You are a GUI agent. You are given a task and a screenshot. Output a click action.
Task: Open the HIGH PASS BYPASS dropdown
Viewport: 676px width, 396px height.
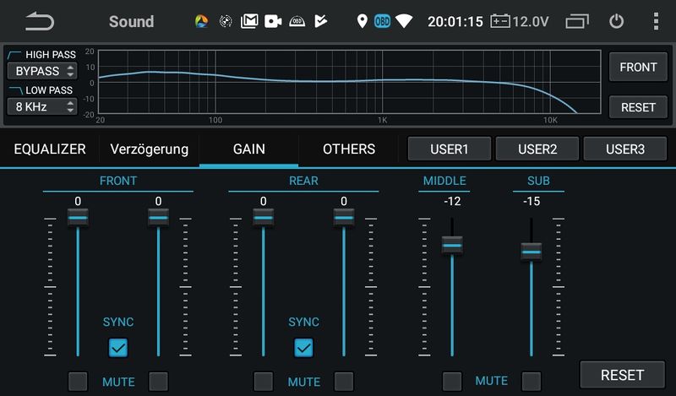(41, 71)
